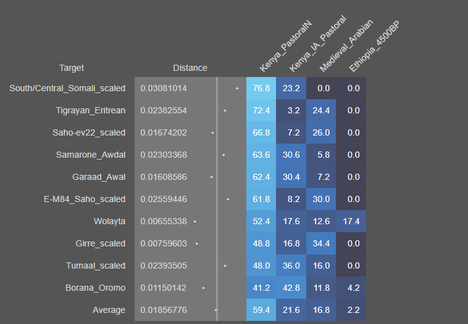
Task: Select the Garaad_Awal row label
Action: 99,177
